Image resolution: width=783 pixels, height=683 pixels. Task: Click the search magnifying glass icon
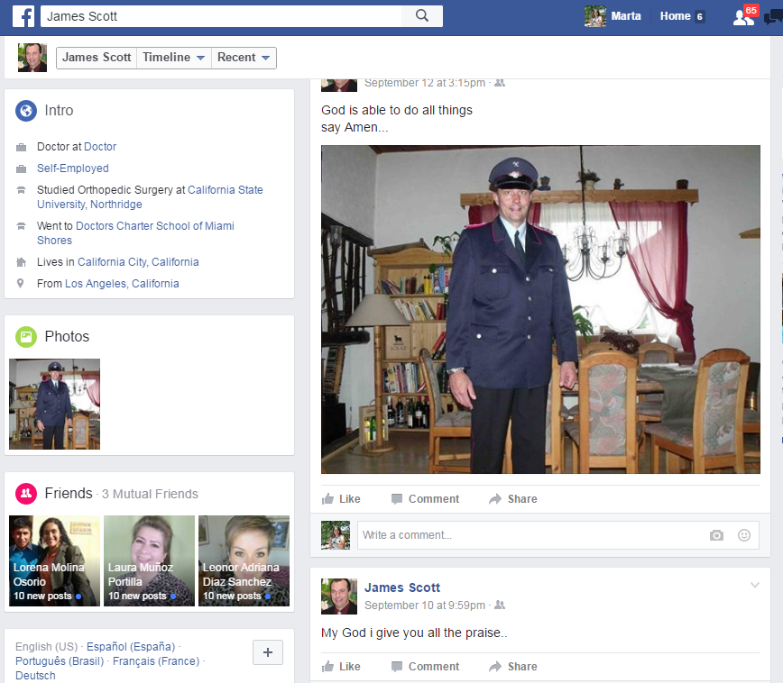click(424, 15)
